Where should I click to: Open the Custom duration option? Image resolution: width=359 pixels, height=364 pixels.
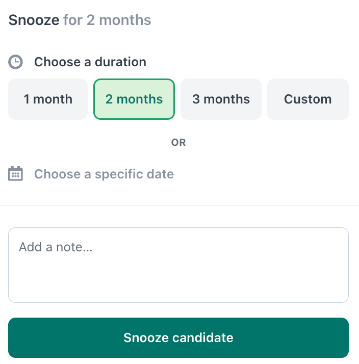(x=308, y=99)
